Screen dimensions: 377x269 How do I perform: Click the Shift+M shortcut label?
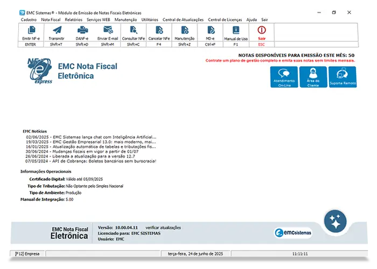pos(108,45)
